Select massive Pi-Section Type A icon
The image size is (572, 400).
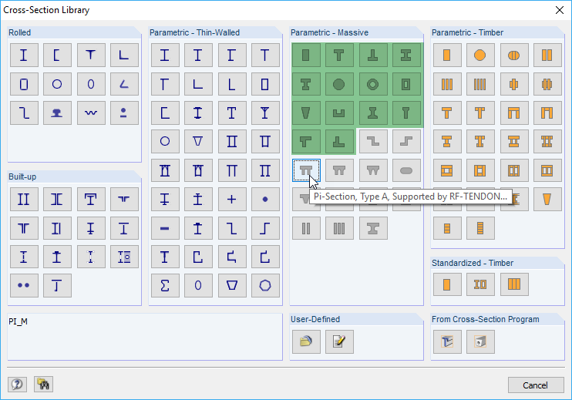306,170
